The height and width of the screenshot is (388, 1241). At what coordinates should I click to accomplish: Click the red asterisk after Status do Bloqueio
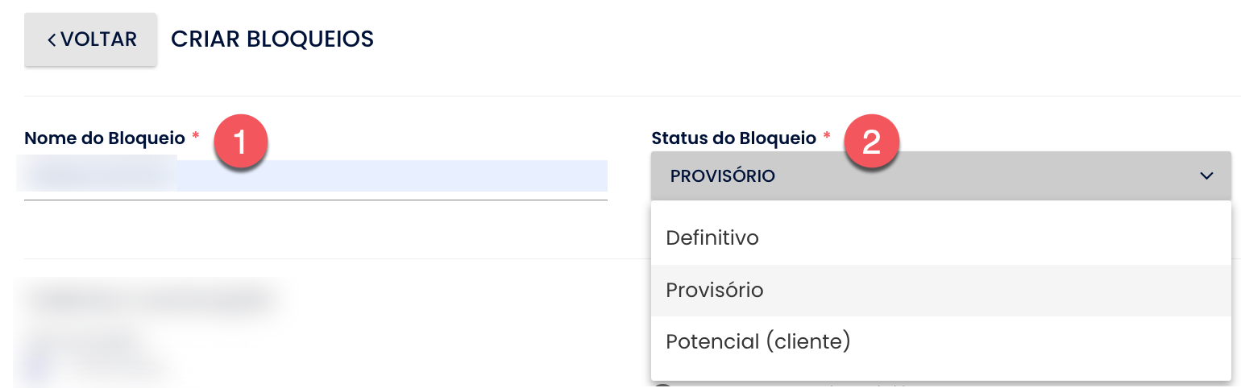[826, 138]
